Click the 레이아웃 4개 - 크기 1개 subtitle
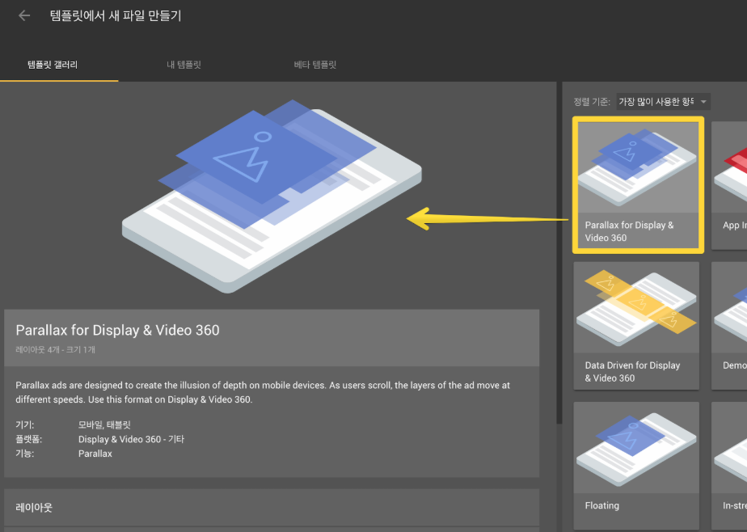This screenshot has height=532, width=747. click(x=55, y=349)
